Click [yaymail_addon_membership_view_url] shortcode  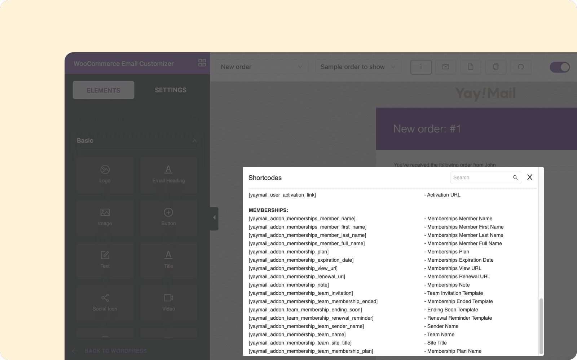pos(293,268)
